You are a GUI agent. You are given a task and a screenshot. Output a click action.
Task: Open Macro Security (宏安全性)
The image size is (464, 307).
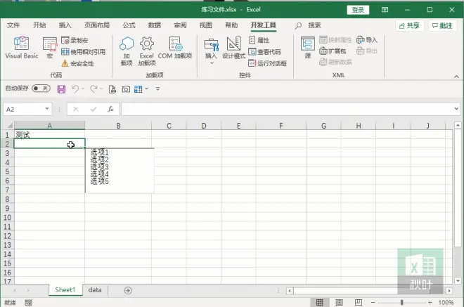click(x=77, y=63)
